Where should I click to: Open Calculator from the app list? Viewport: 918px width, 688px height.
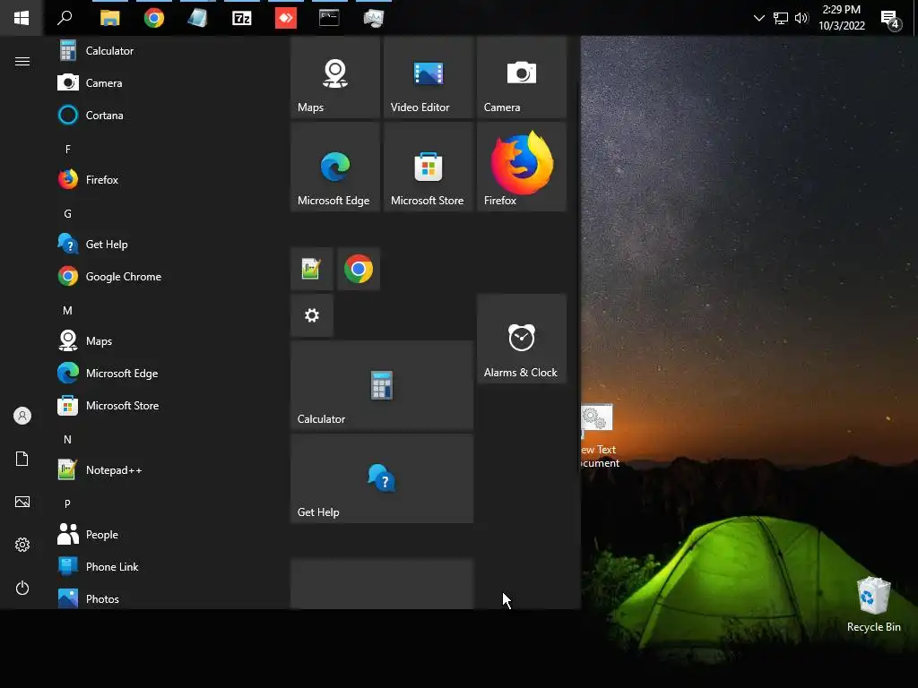click(167, 51)
